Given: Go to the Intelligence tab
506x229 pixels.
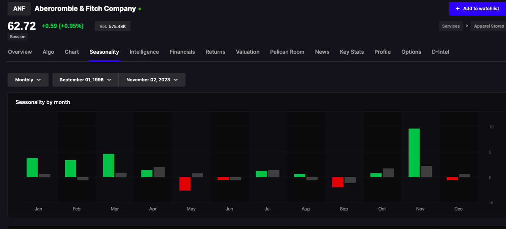Looking at the screenshot, I should point(144,52).
